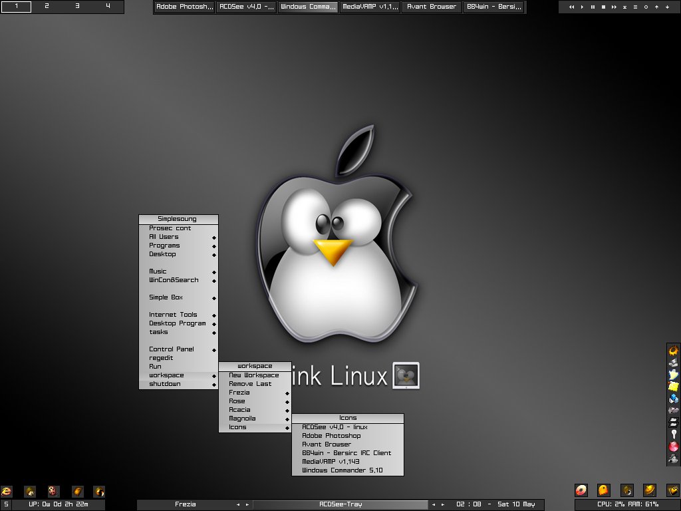The width and height of the screenshot is (681, 511).
Task: Click the red globe icon in side dock
Action: pyautogui.click(x=673, y=446)
